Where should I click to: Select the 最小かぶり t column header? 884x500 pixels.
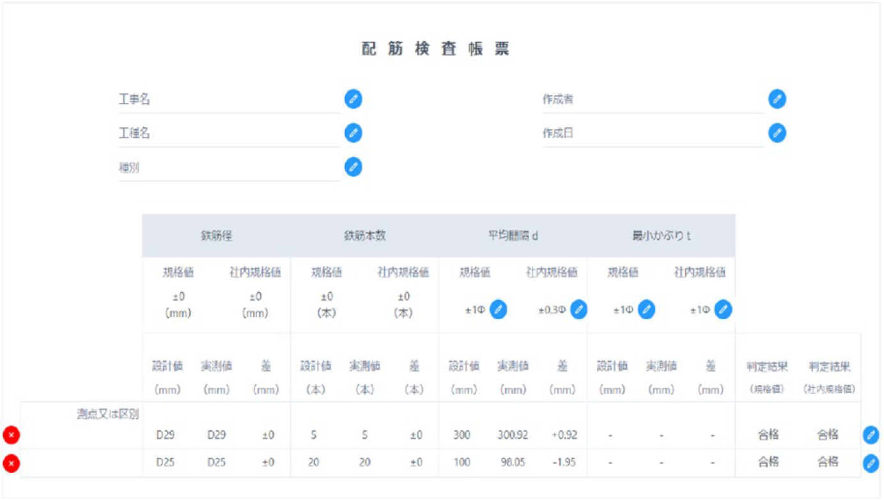662,236
